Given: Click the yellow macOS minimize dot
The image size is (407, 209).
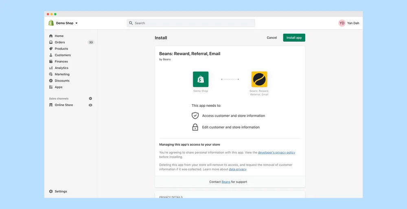Looking at the screenshot, I should [x=52, y=14].
